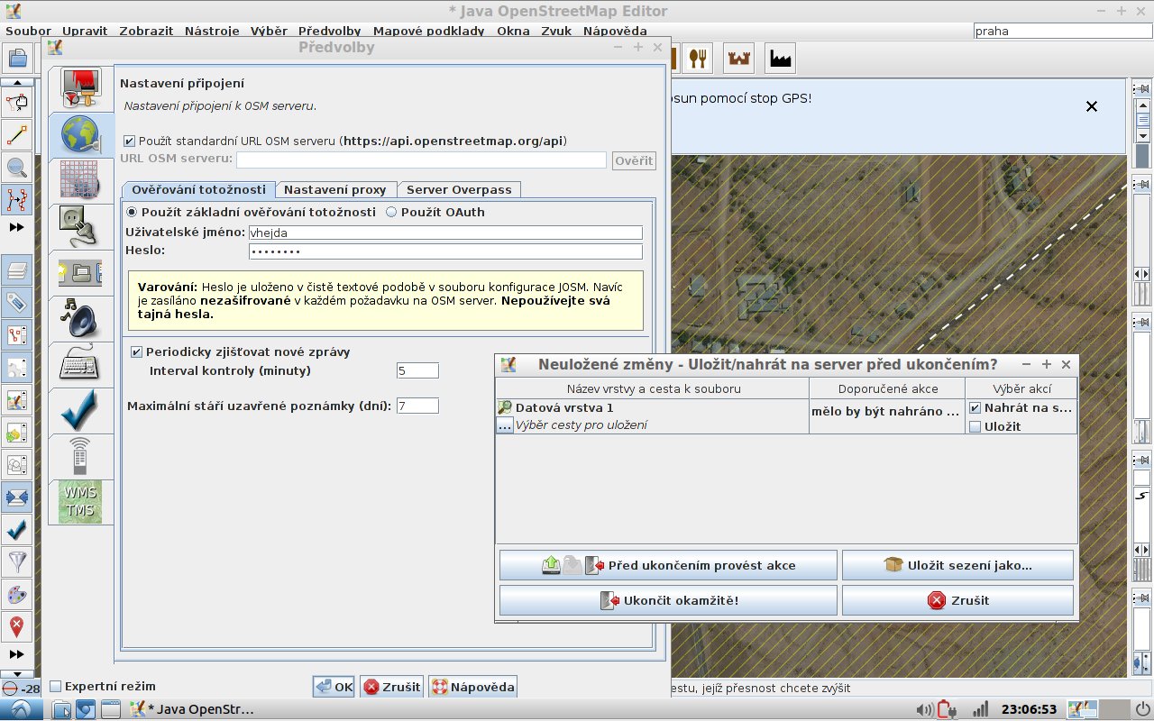
Task: Open the toolbar customization settings icon
Action: 81,273
